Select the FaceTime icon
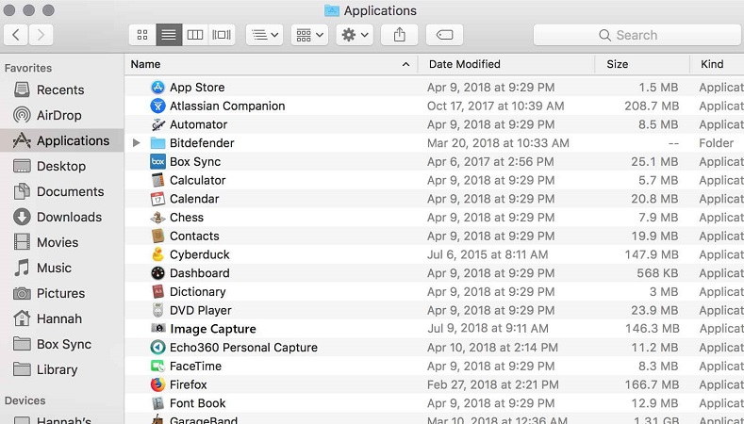Screen dimensions: 744x424 coord(157,367)
